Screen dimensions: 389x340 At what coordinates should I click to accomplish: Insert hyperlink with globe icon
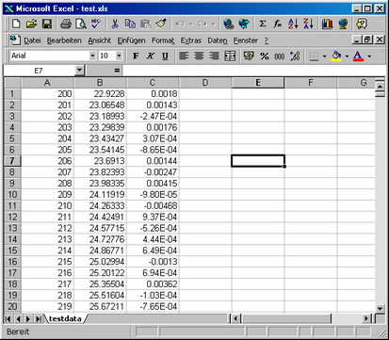click(229, 24)
